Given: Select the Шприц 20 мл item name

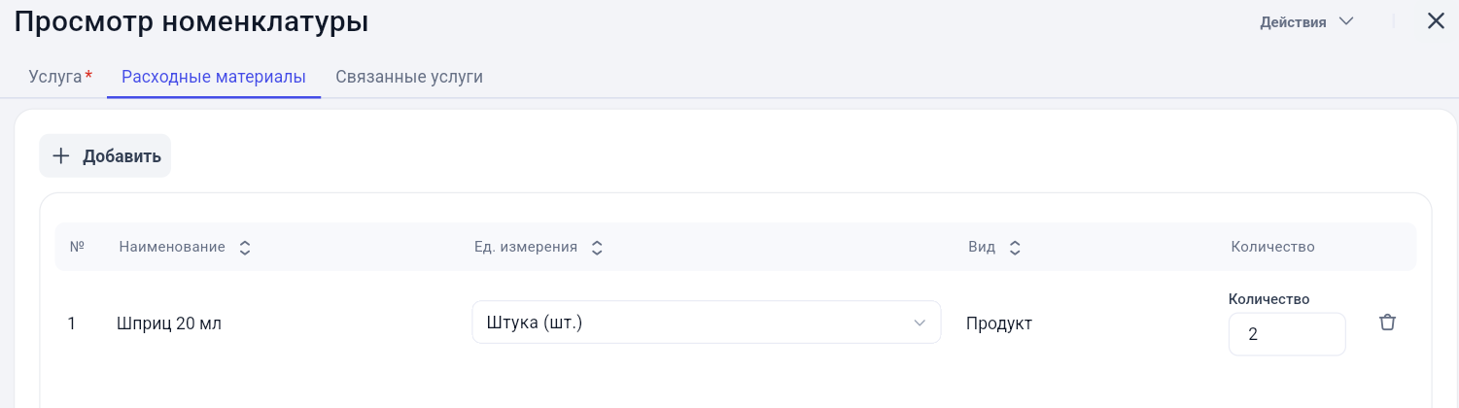Looking at the screenshot, I should tap(169, 323).
